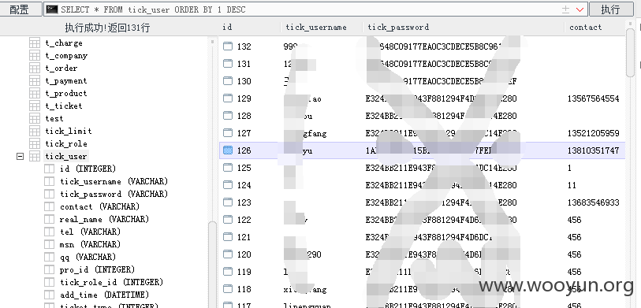Click column icon beside qq (VARCHAR)

pyautogui.click(x=49, y=257)
